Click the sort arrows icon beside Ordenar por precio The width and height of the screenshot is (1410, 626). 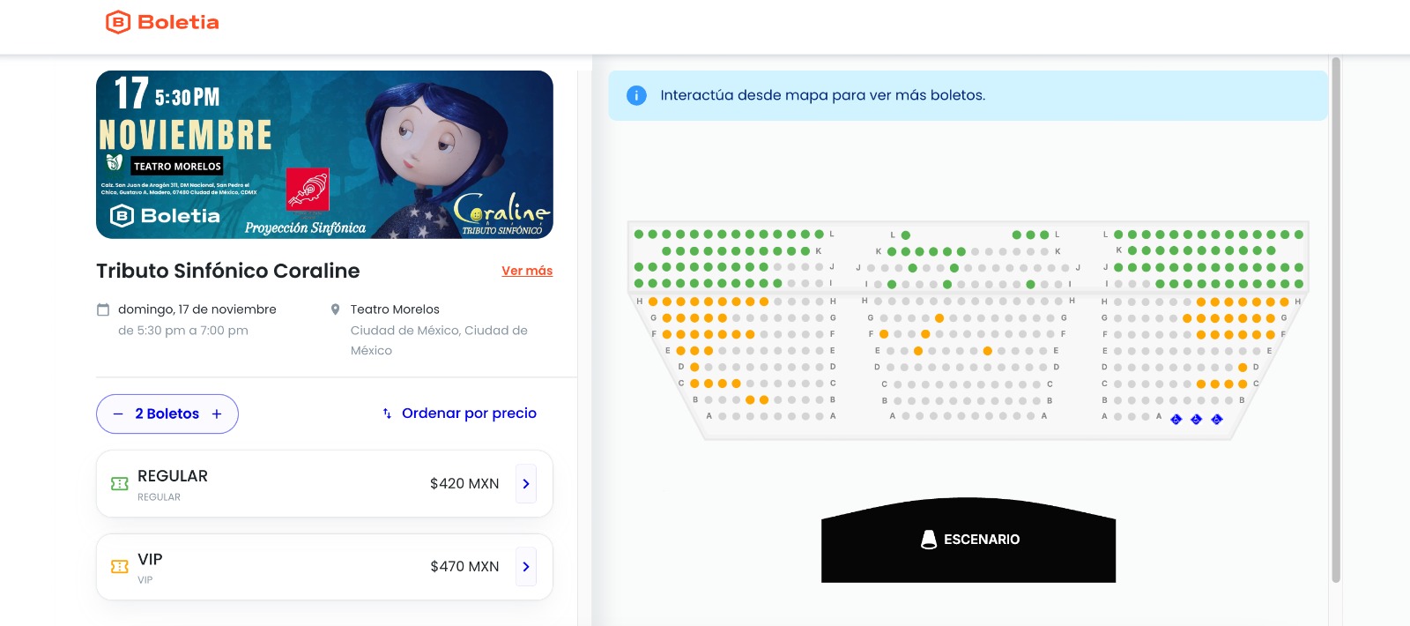pos(387,414)
